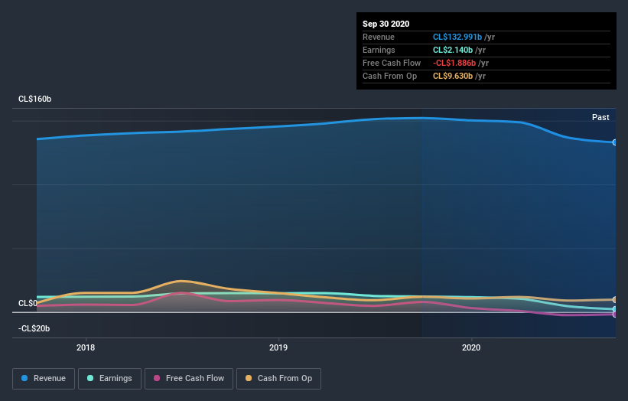Toggle the Cash From Op legend button
Viewport: 628px width, 401px height.
click(278, 379)
